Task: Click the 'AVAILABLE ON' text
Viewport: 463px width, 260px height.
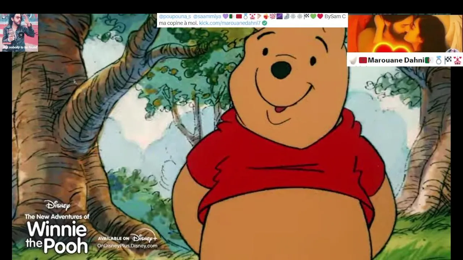Action: (114, 238)
